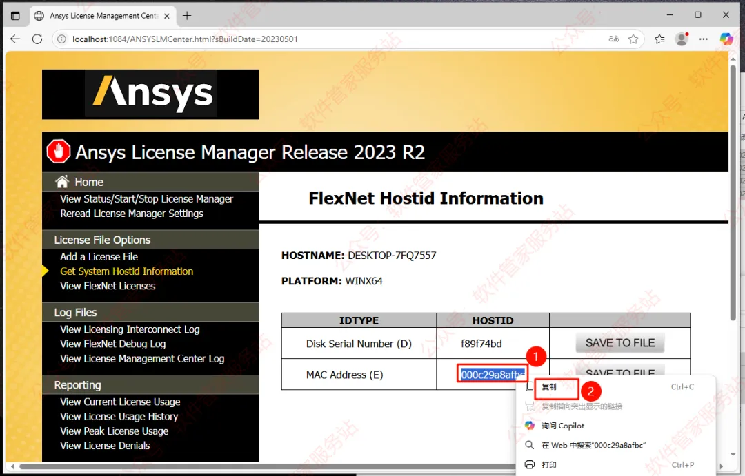The height and width of the screenshot is (476, 745).
Task: Save MAC Address hostid to file
Action: [x=619, y=370]
